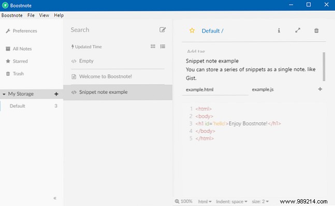Open the indent size: 2 dropdown
This screenshot has height=206, width=335.
tap(260, 201)
